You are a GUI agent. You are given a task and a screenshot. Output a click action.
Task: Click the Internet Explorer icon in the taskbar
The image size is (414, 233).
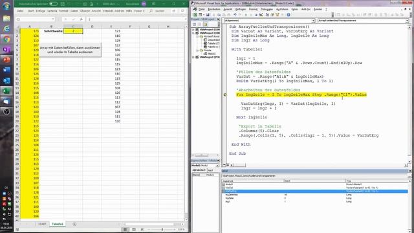[6, 28]
